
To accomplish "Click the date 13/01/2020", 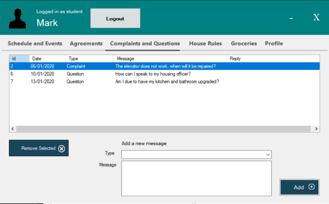I will (42, 81).
